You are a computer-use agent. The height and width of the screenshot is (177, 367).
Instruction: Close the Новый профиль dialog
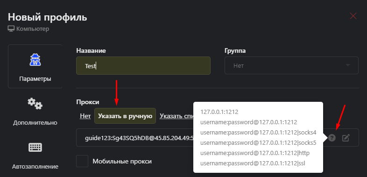pos(353,16)
